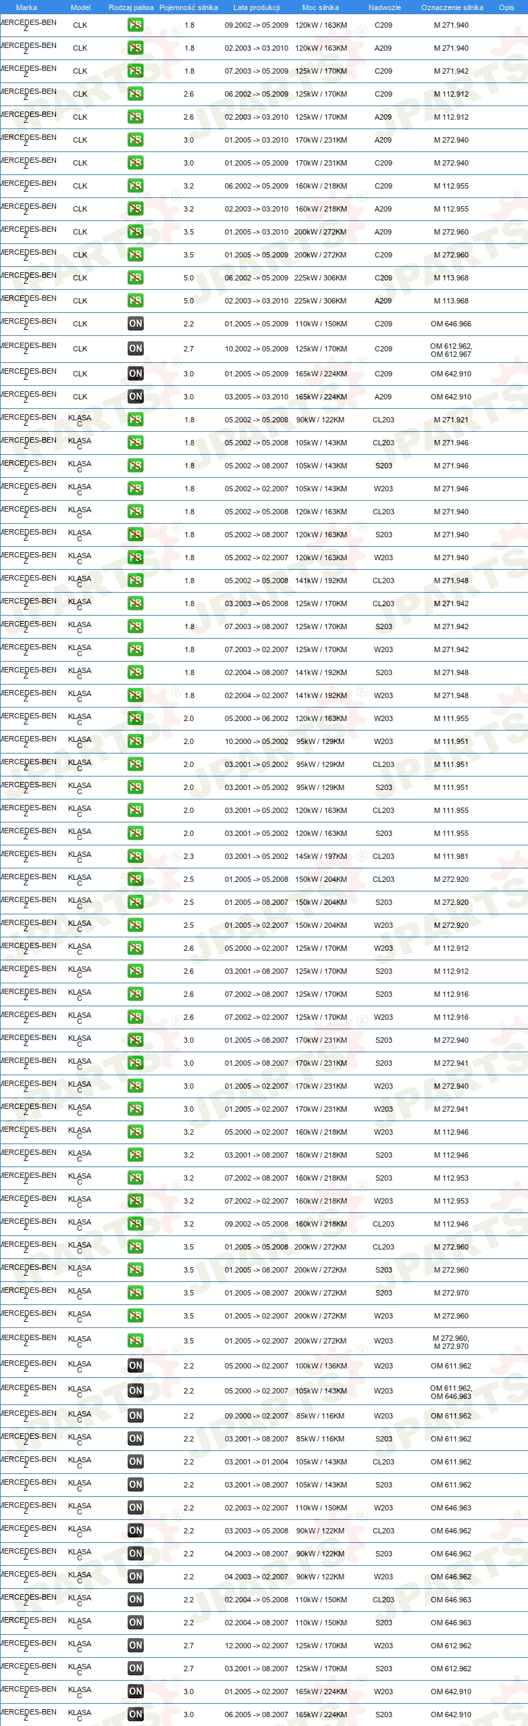This screenshot has width=528, height=1726.
Task: Click the "Pojemność silnika" column header
Action: (188, 7)
